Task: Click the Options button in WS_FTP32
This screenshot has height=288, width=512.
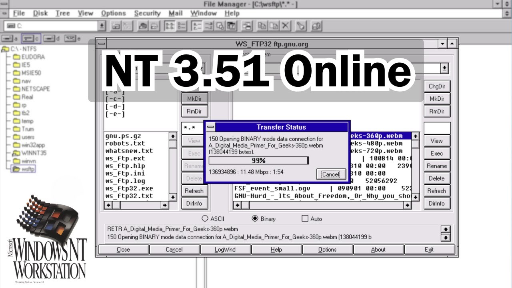Action: 328,250
